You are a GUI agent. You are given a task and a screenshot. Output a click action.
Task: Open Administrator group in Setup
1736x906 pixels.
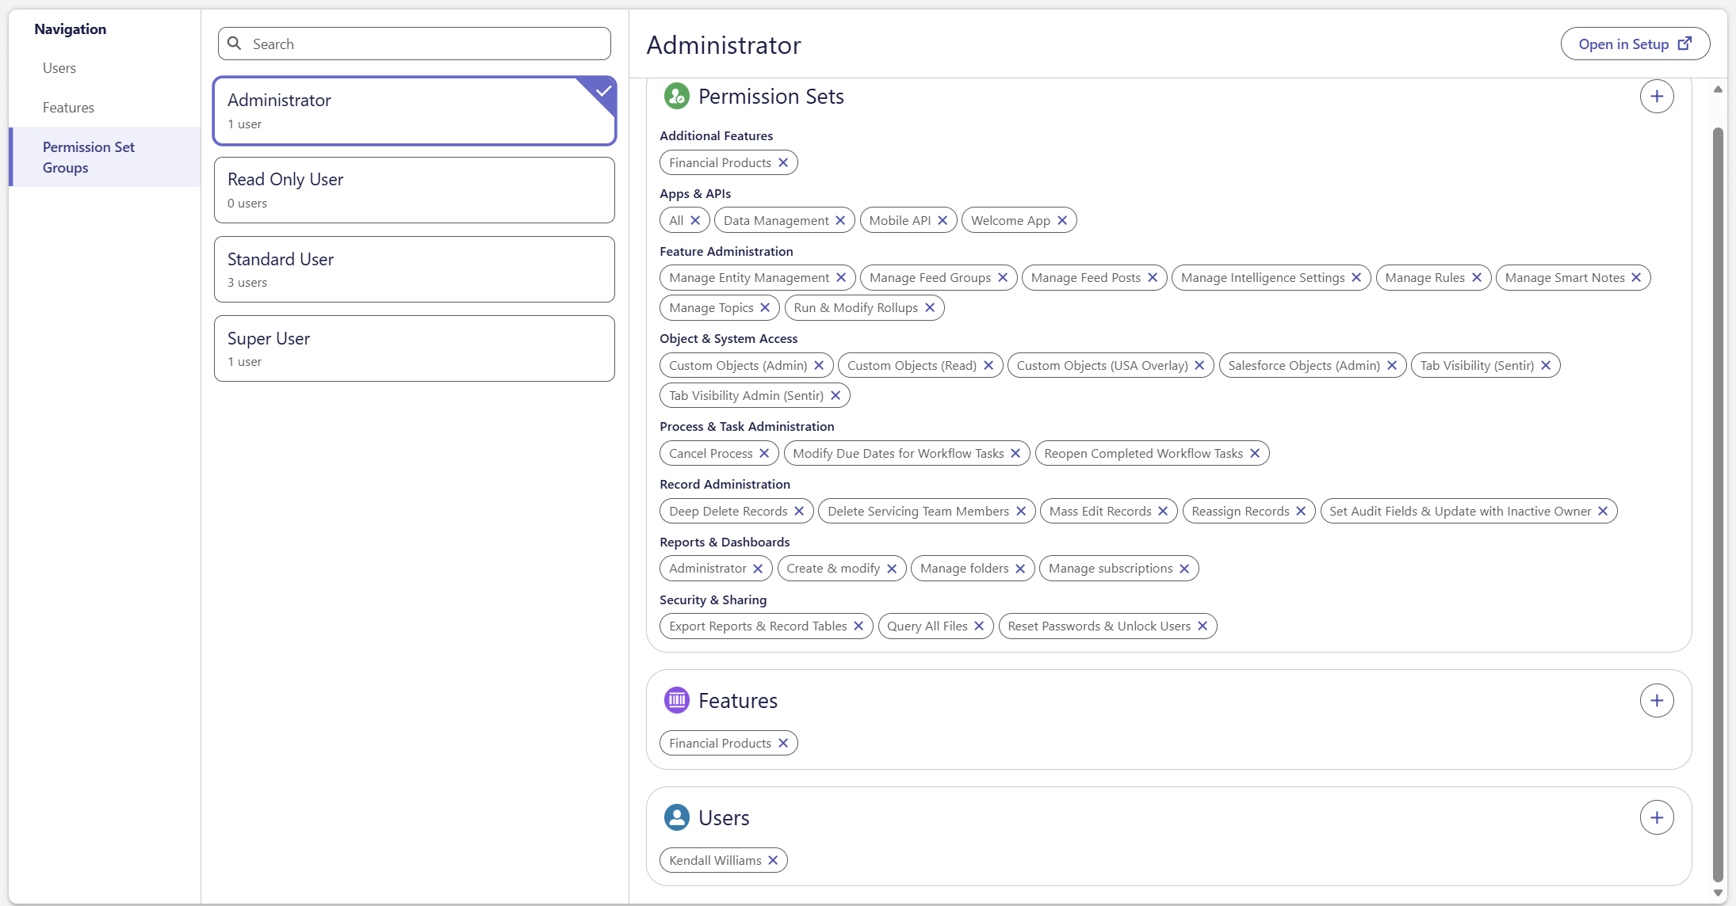coord(1635,44)
